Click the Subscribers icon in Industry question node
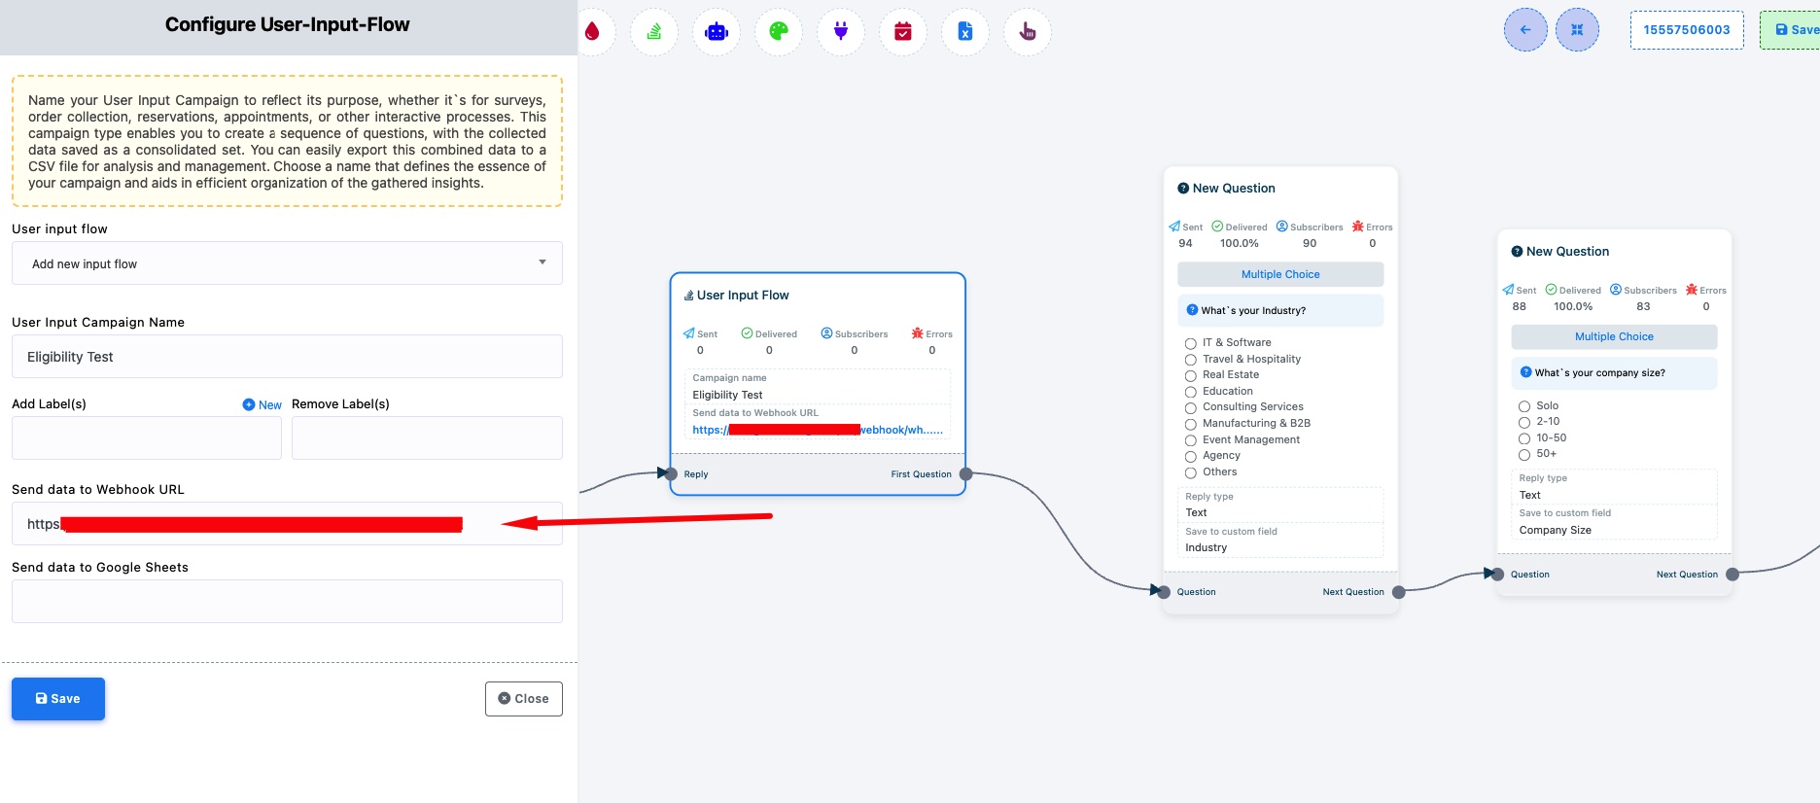Viewport: 1820px width, 803px height. (1281, 227)
